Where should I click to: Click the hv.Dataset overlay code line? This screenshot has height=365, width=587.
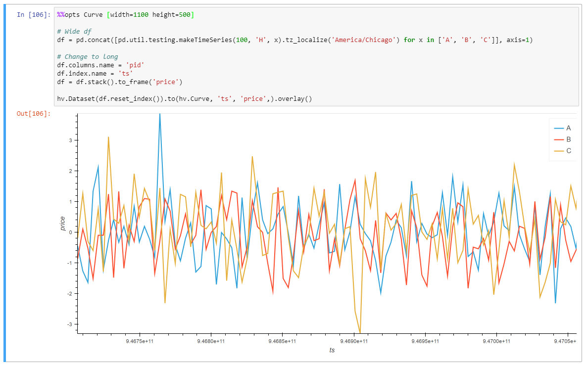point(184,99)
